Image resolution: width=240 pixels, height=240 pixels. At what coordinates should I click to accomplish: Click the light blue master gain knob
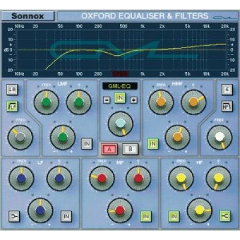tap(121, 124)
